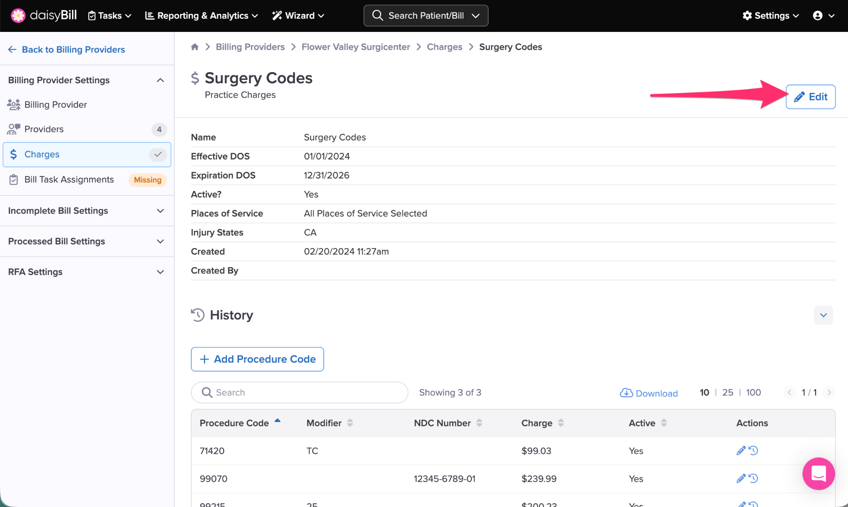Click Add Procedure Code button
The height and width of the screenshot is (507, 848).
(x=257, y=359)
